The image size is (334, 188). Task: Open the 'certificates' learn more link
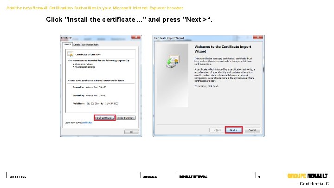tap(87, 123)
